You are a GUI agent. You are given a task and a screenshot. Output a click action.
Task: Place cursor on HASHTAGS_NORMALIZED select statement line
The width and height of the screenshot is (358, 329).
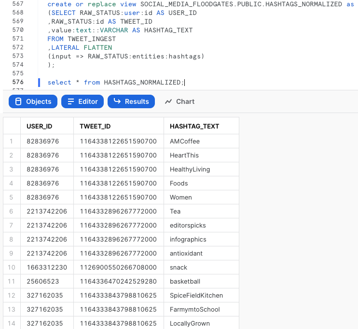pos(116,82)
